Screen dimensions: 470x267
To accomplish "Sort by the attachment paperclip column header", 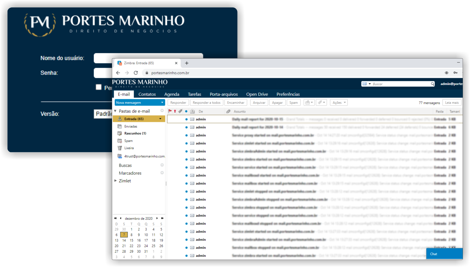I will (228, 111).
